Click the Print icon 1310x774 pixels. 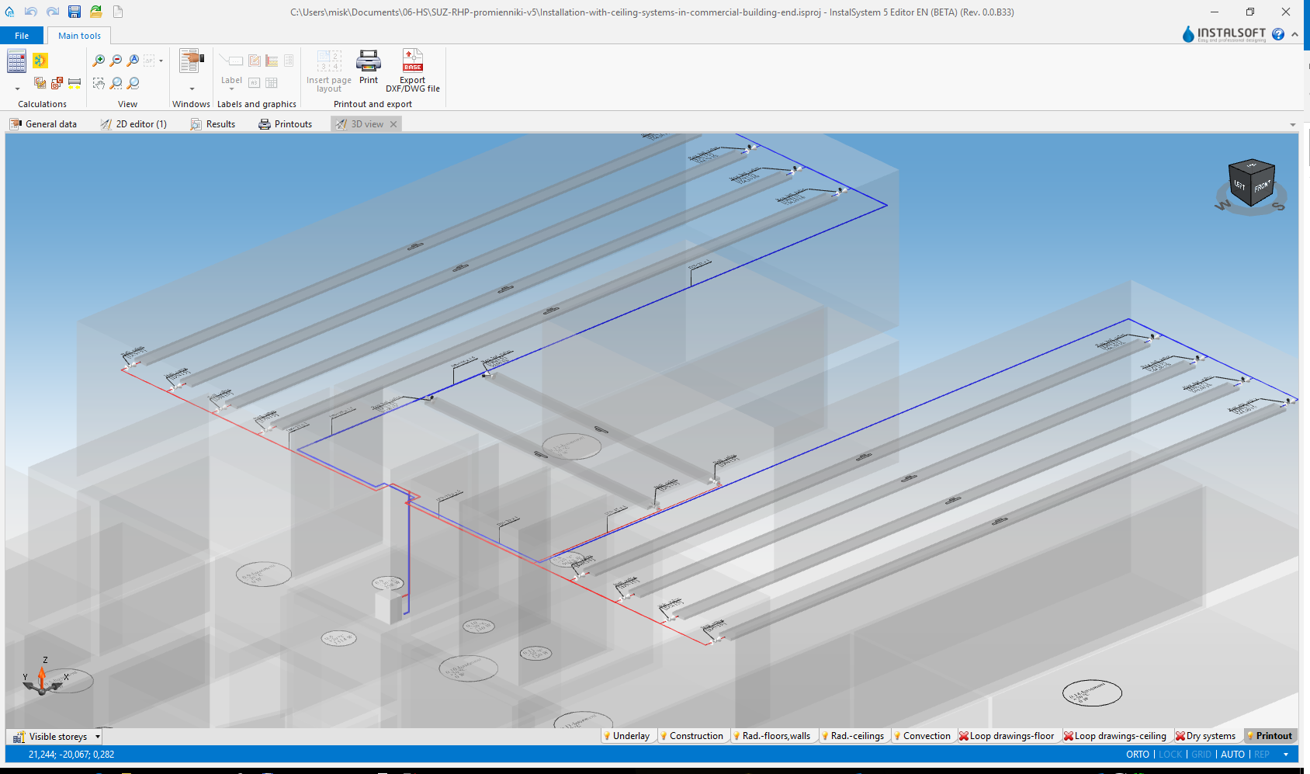pos(369,61)
